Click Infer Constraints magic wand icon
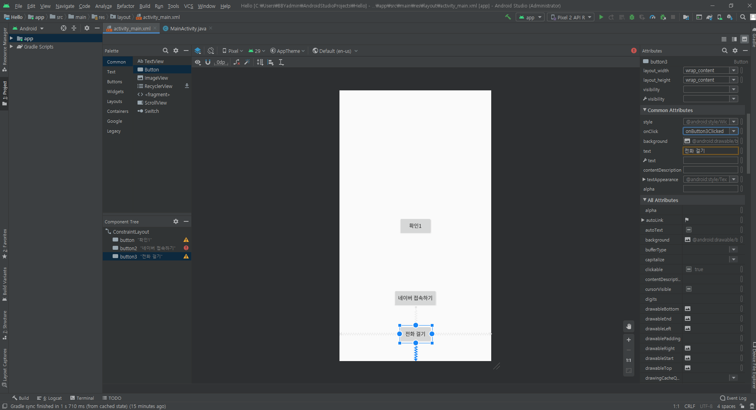756x410 pixels. [x=247, y=62]
